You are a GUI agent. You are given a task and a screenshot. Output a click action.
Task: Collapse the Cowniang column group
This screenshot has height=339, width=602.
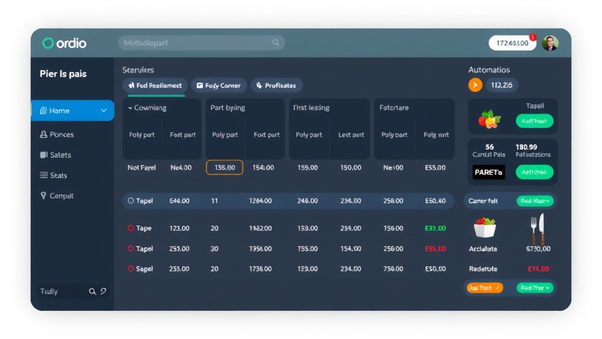[x=130, y=108]
